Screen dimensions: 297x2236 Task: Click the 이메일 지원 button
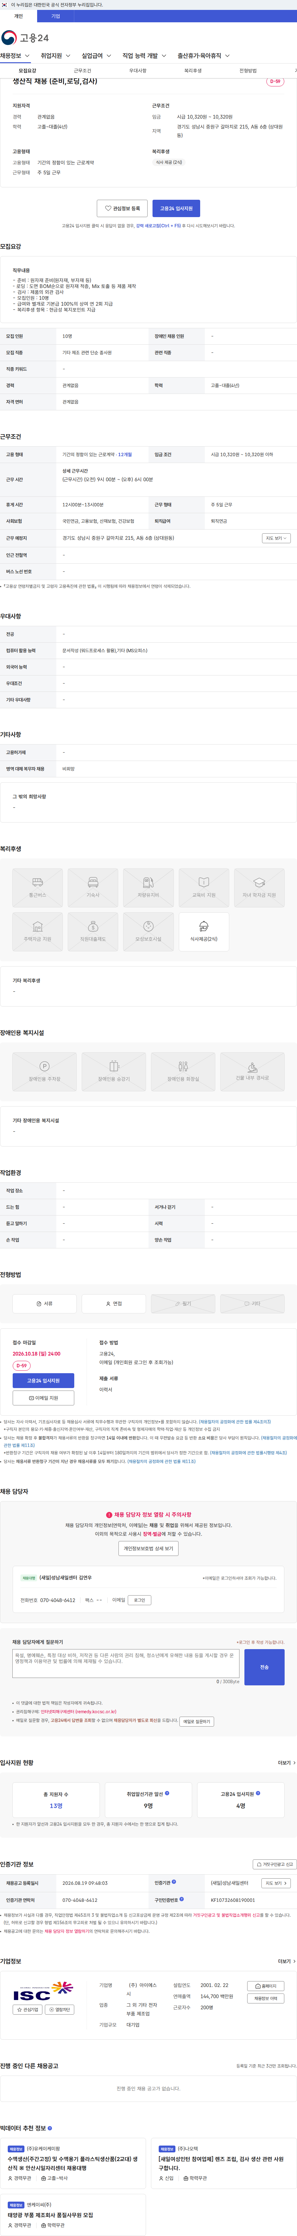(x=43, y=1397)
